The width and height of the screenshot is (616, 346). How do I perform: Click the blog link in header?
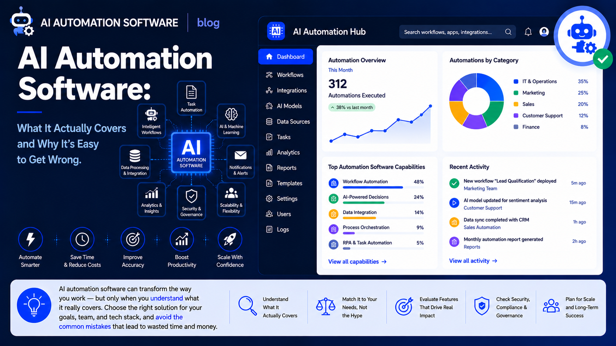click(x=208, y=23)
